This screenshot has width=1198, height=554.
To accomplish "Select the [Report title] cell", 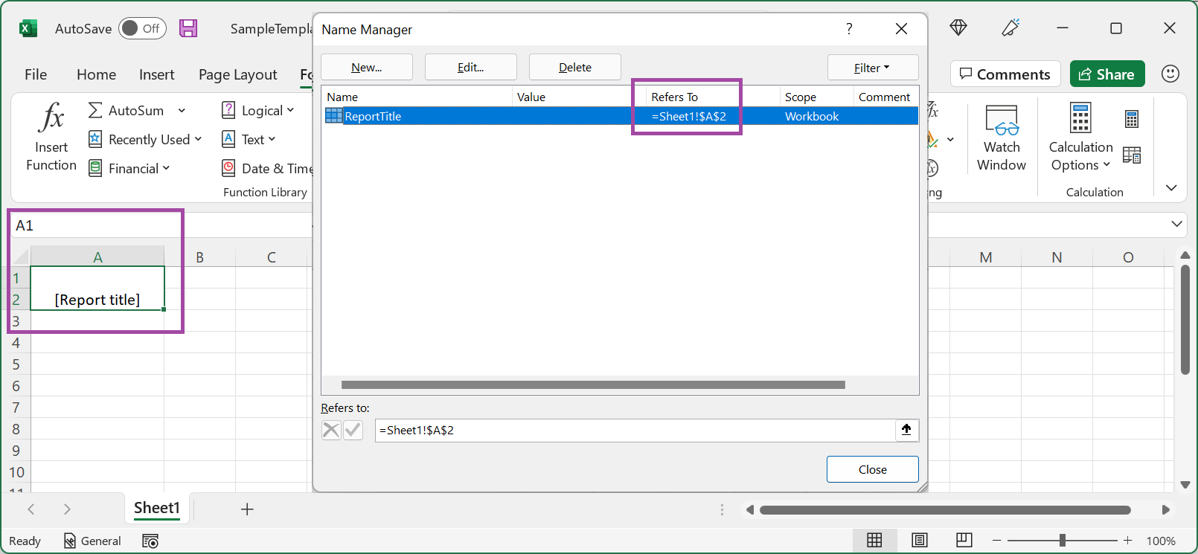I will 97,289.
